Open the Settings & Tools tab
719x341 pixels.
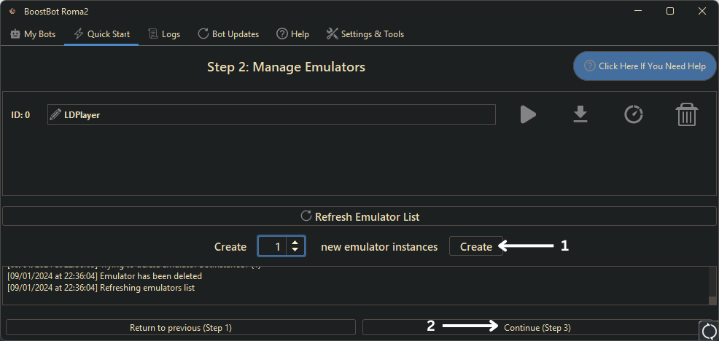click(365, 34)
